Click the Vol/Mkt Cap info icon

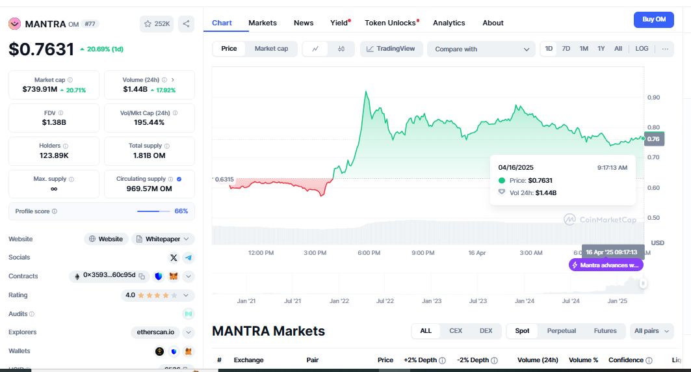176,113
